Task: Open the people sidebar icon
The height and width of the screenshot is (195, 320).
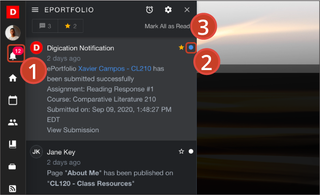Action: tap(13, 122)
